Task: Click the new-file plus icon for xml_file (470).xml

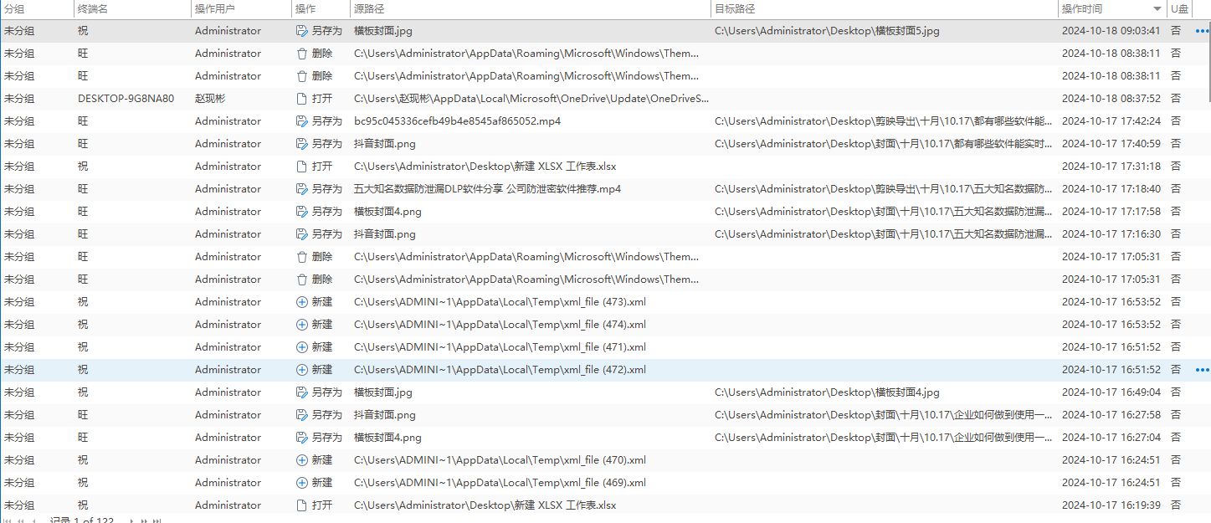Action: (302, 460)
